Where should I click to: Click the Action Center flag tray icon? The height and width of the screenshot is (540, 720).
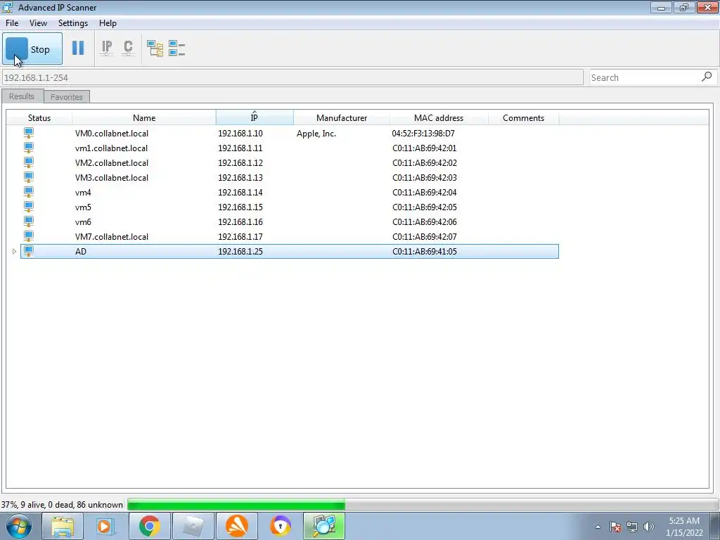coord(615,527)
